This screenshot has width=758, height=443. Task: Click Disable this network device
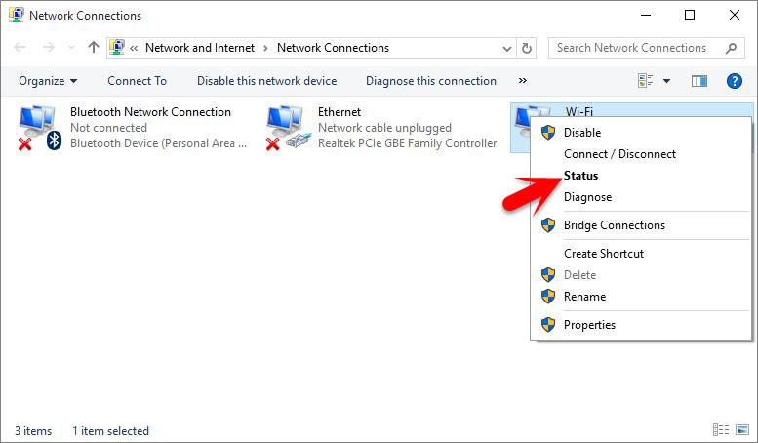tap(267, 81)
